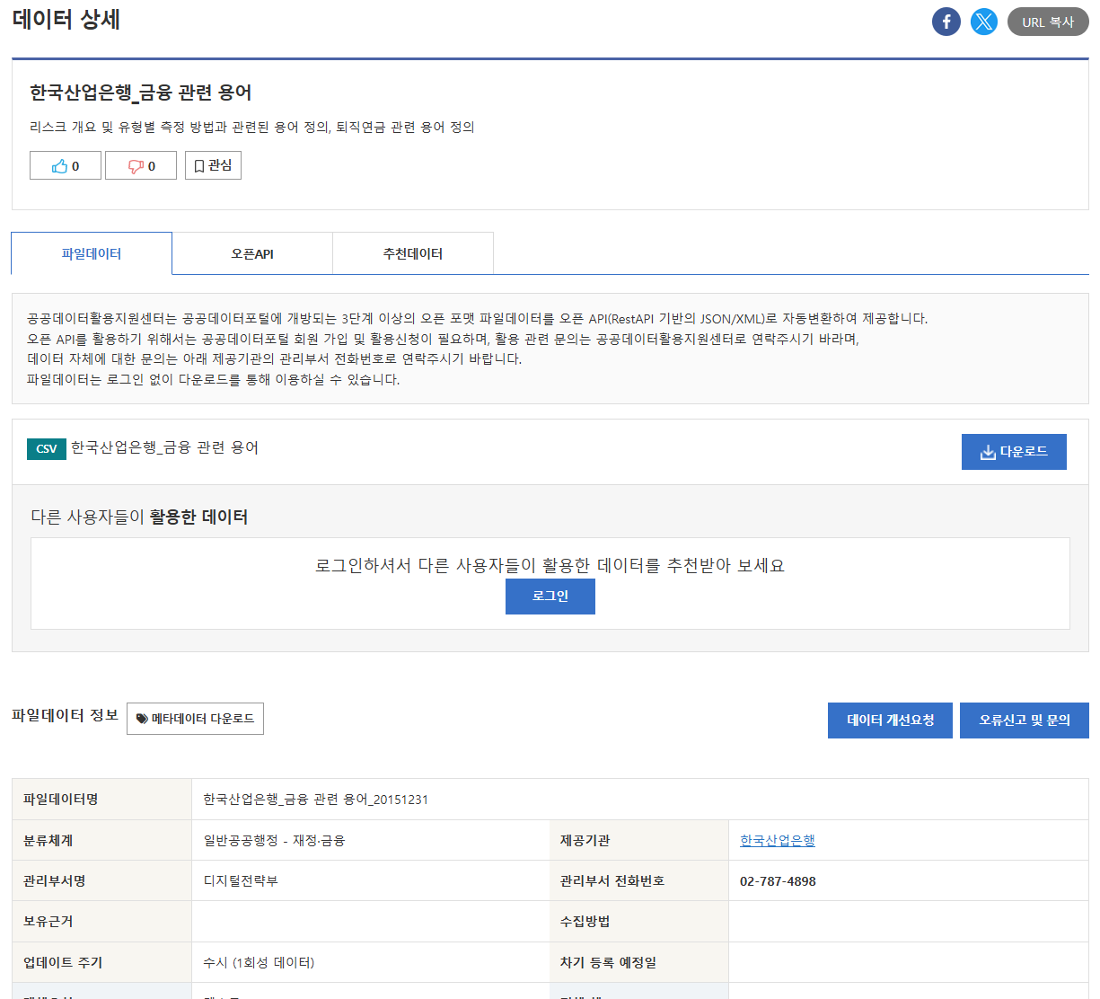Share page via X (Twitter) icon
The image size is (1100, 999).
(984, 22)
